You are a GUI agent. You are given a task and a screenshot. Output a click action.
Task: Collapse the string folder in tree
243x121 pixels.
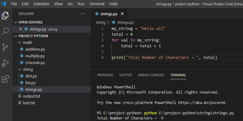[x=20, y=69]
